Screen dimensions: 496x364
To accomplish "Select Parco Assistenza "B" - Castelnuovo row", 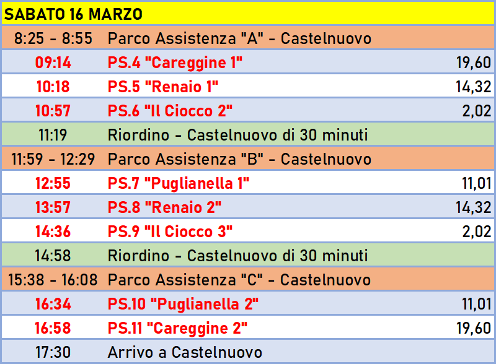I will click(248, 158).
